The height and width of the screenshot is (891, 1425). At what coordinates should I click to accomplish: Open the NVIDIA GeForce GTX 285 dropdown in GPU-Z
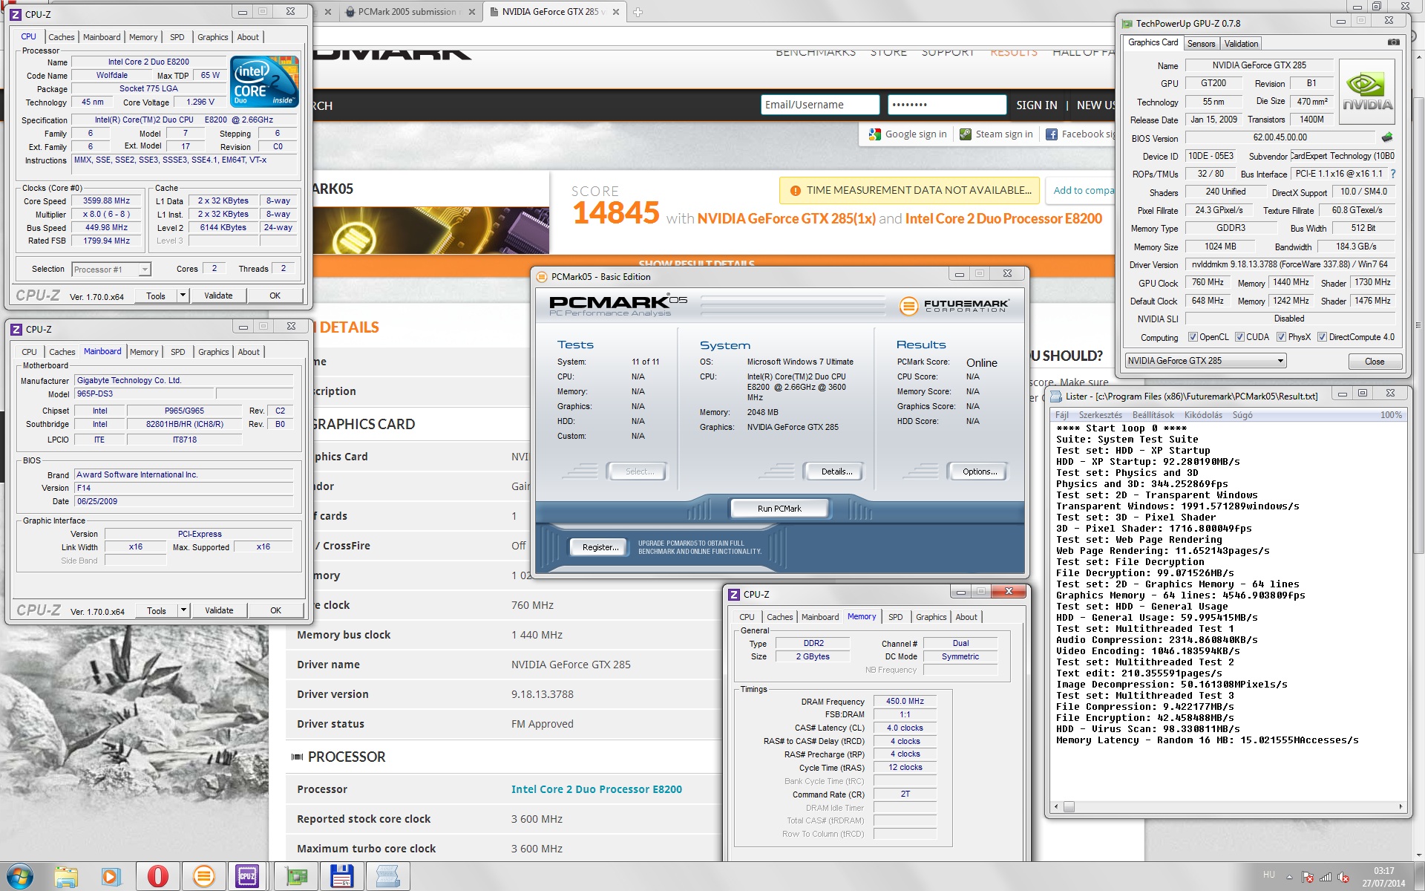1205,361
